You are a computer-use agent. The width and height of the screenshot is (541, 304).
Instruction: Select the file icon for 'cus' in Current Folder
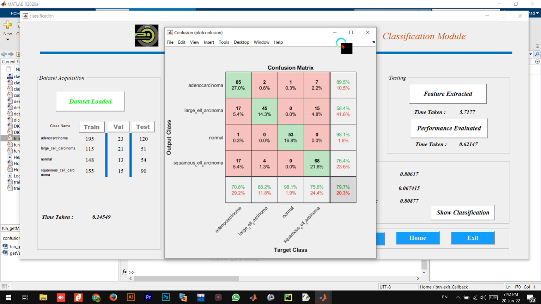pyautogui.click(x=10, y=95)
